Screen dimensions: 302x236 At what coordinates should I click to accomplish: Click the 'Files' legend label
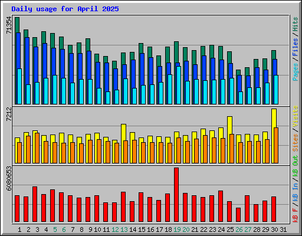[x=296, y=47]
